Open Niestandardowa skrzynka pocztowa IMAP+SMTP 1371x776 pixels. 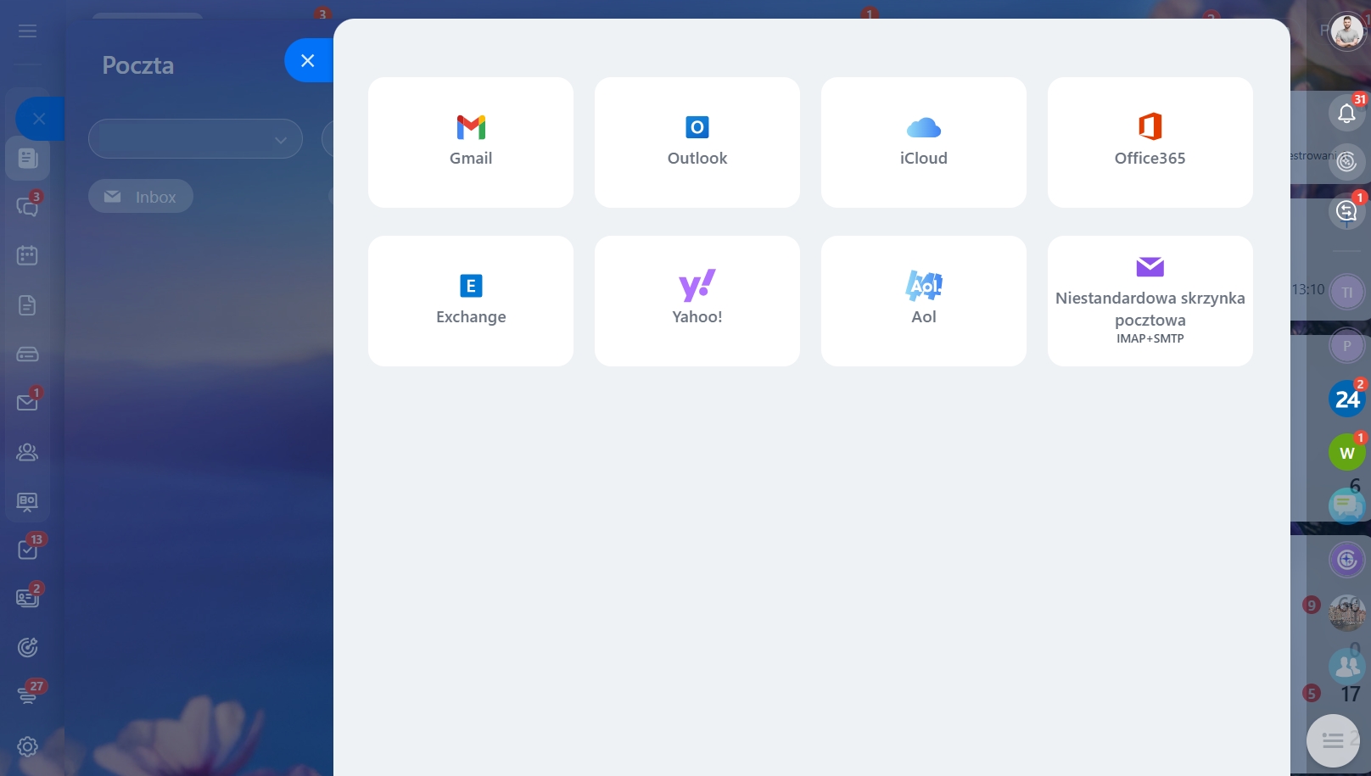(1150, 301)
